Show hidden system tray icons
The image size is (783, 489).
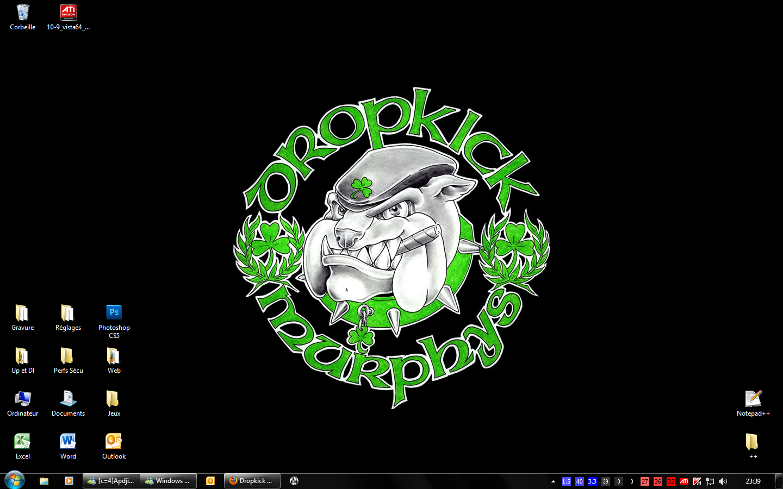coord(553,481)
